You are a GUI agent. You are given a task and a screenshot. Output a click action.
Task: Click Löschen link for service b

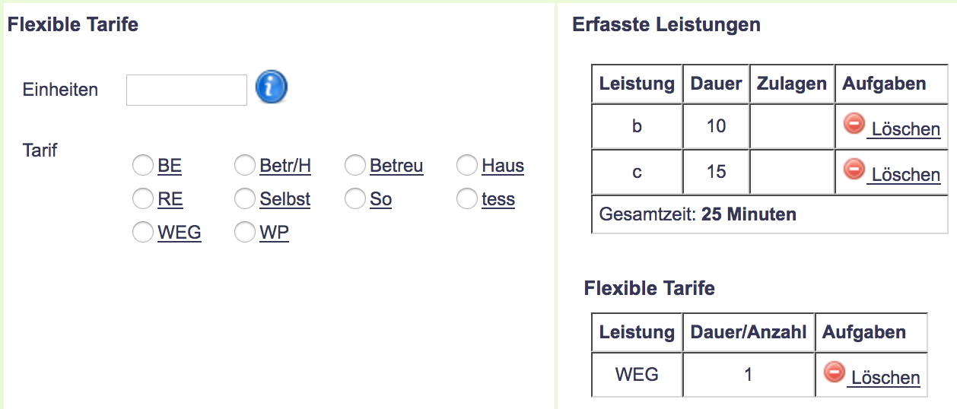click(x=905, y=129)
